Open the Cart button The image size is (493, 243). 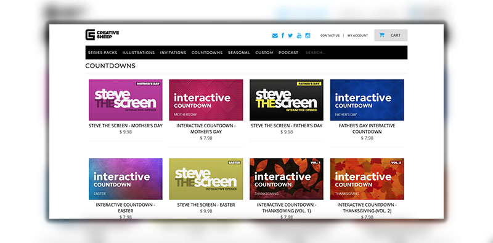point(391,35)
